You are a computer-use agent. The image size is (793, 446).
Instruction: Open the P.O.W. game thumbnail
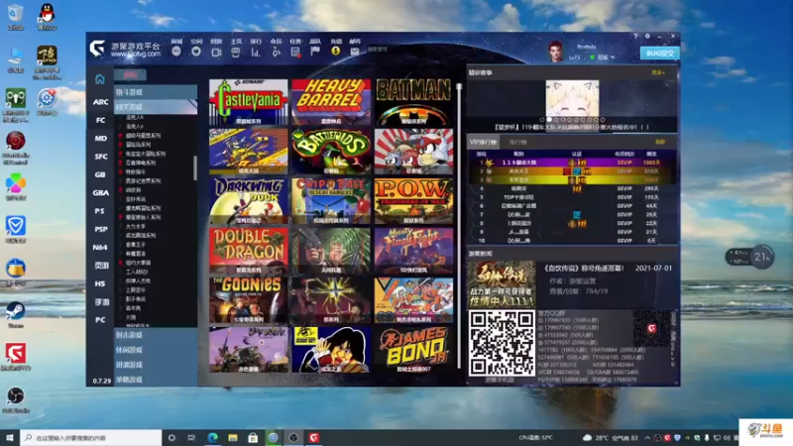413,201
